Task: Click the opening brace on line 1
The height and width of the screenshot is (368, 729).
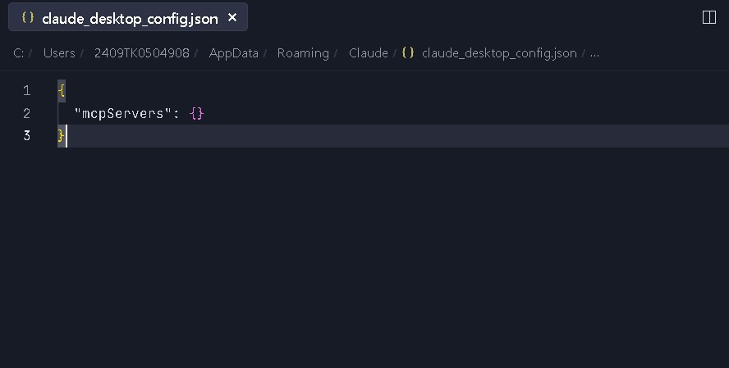Action: pyautogui.click(x=62, y=90)
